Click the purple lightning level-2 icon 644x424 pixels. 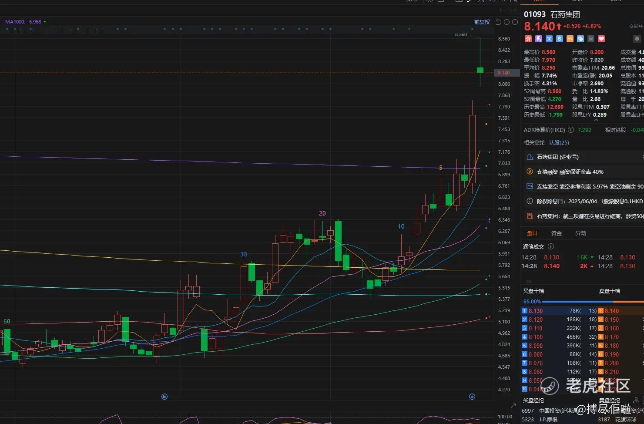pos(539,39)
